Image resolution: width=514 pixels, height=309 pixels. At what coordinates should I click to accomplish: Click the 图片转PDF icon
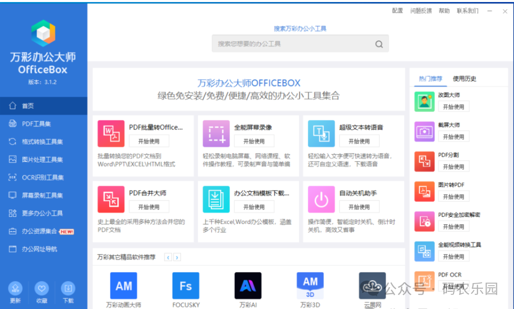(424, 191)
